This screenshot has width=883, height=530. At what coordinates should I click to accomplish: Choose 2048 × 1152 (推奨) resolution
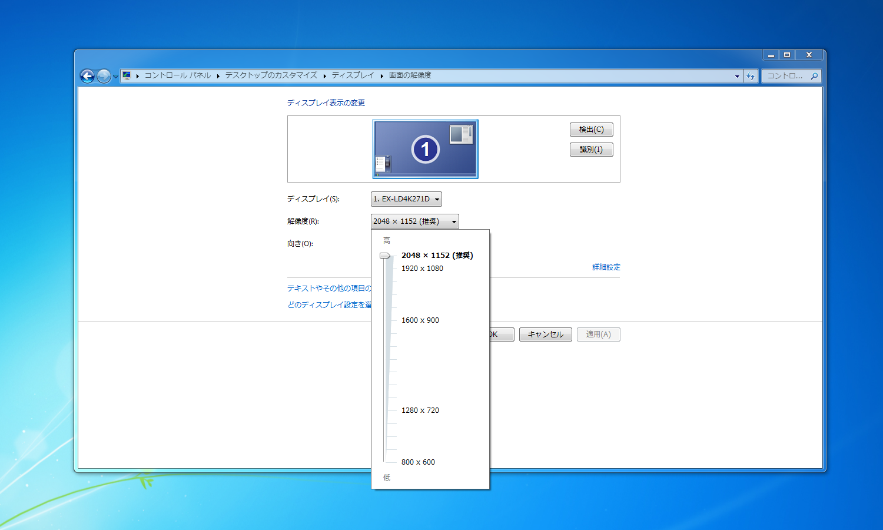tap(437, 256)
